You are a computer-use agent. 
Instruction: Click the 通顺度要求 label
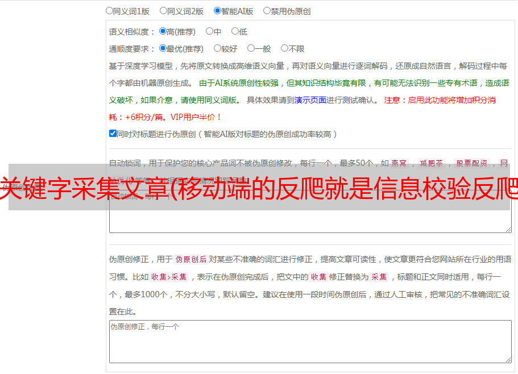tap(129, 49)
